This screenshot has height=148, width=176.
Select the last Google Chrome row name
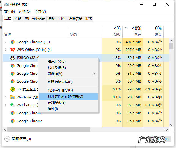(x=30, y=121)
